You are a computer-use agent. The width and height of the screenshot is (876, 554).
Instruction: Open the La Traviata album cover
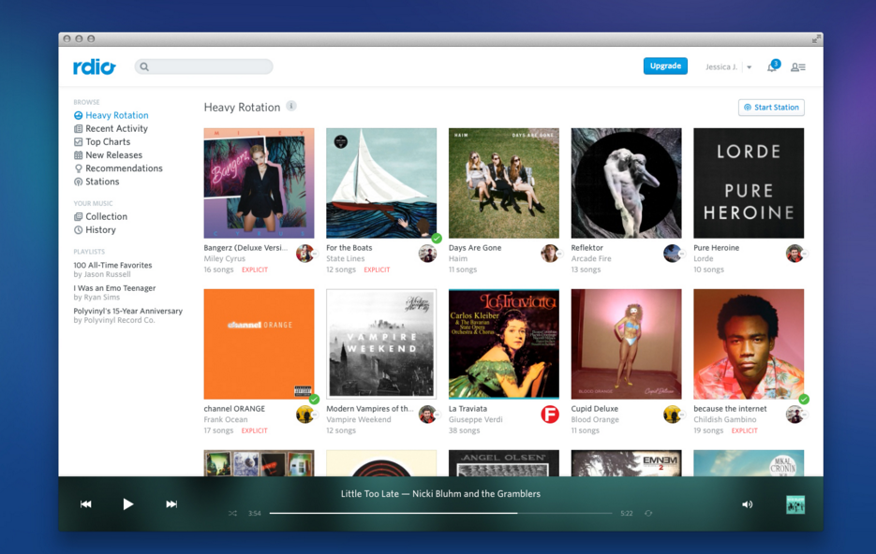[503, 343]
